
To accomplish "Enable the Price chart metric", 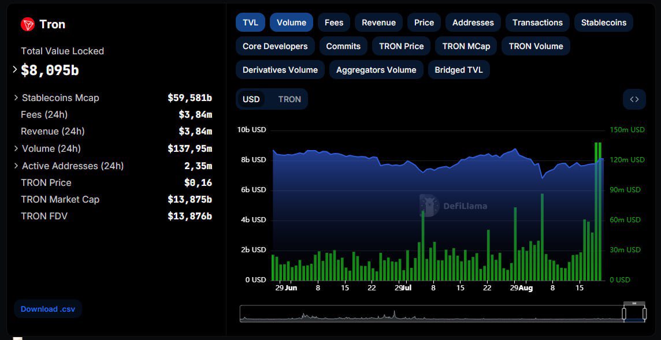I will click(424, 23).
